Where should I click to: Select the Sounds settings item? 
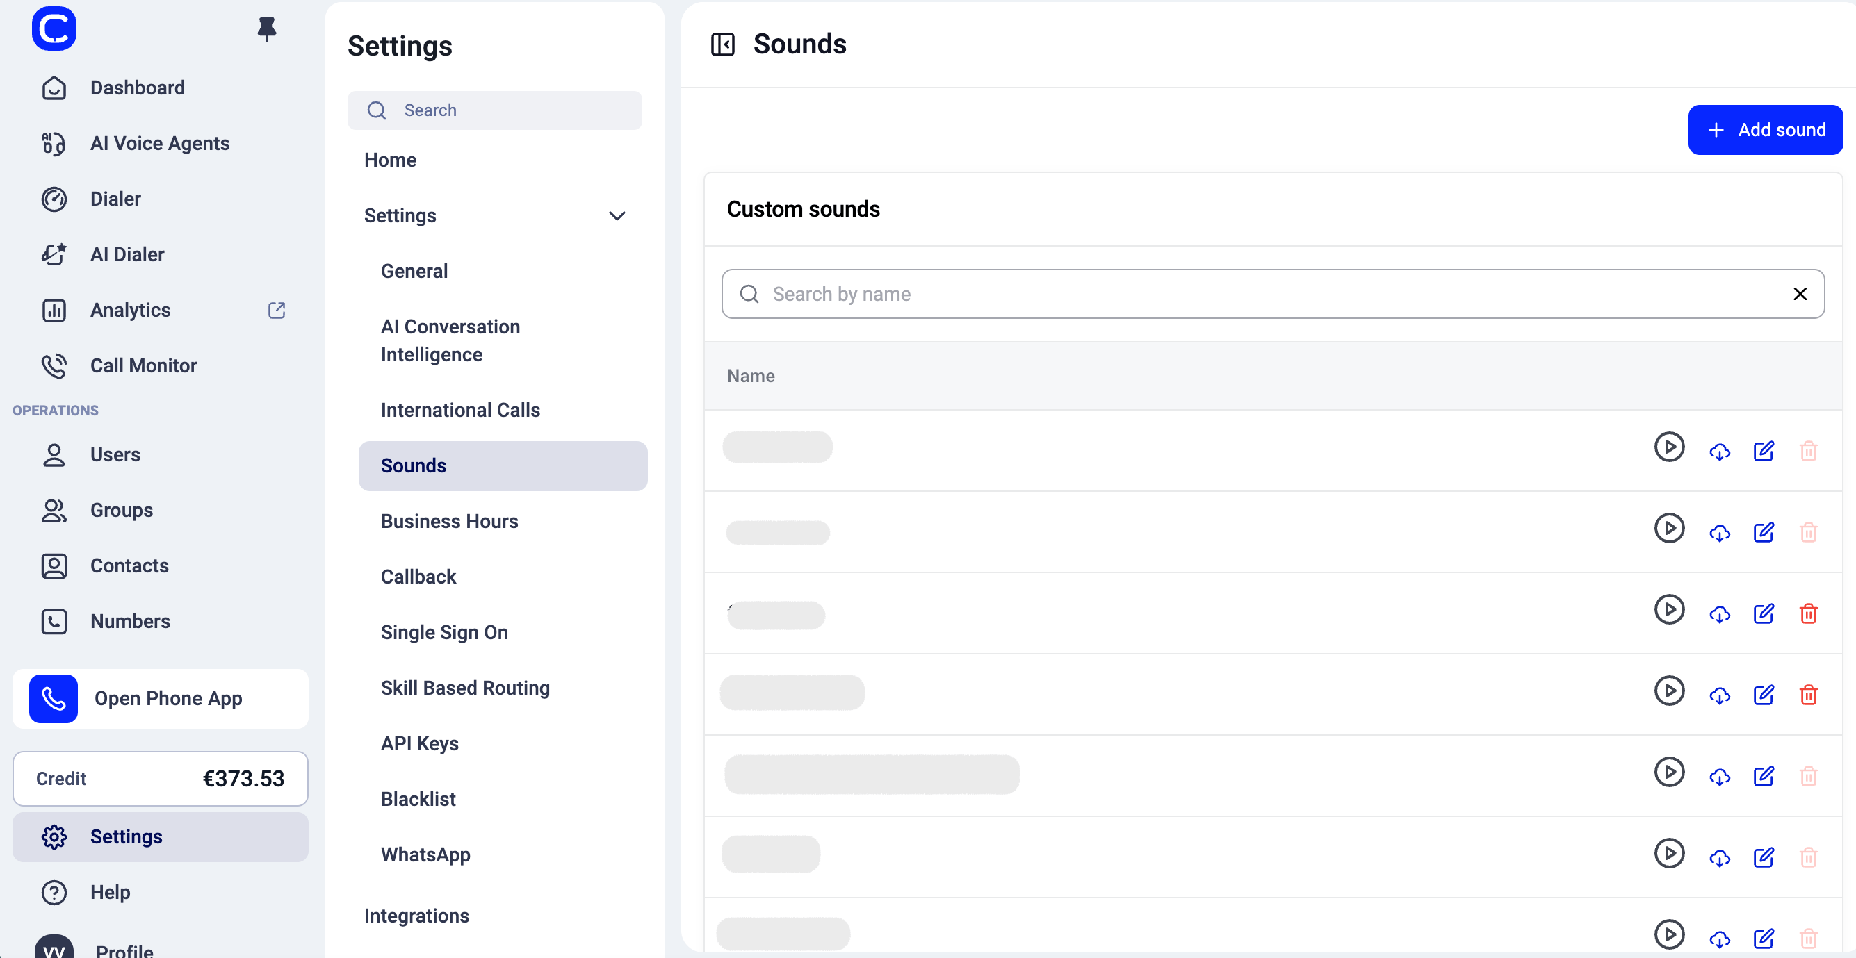pos(502,466)
